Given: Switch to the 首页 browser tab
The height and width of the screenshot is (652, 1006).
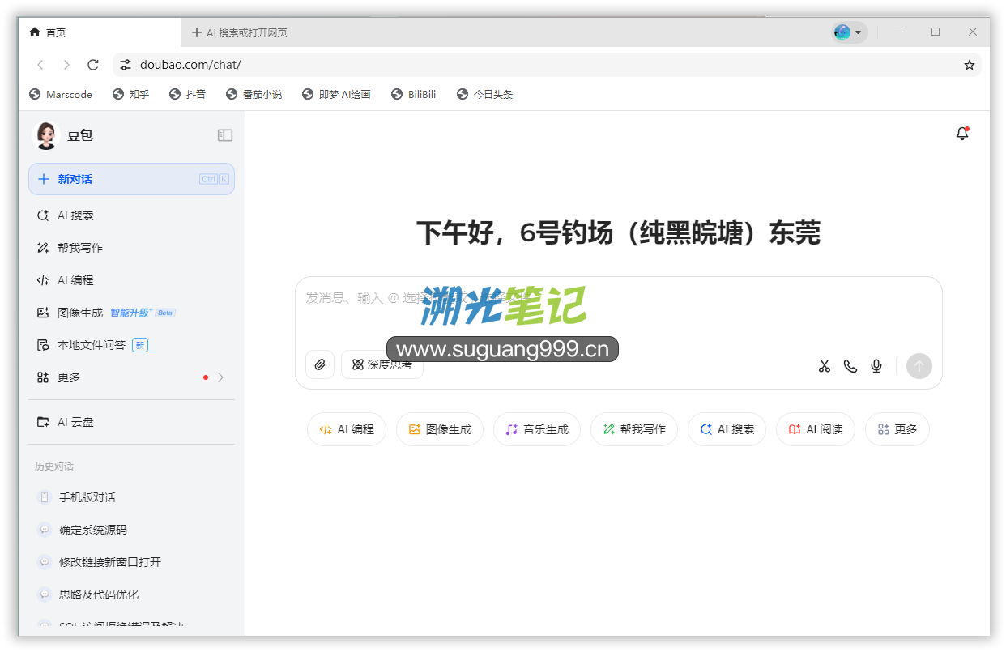Looking at the screenshot, I should 100,32.
